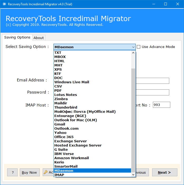
Task: Open the Saving Options tab
Action: (17, 37)
